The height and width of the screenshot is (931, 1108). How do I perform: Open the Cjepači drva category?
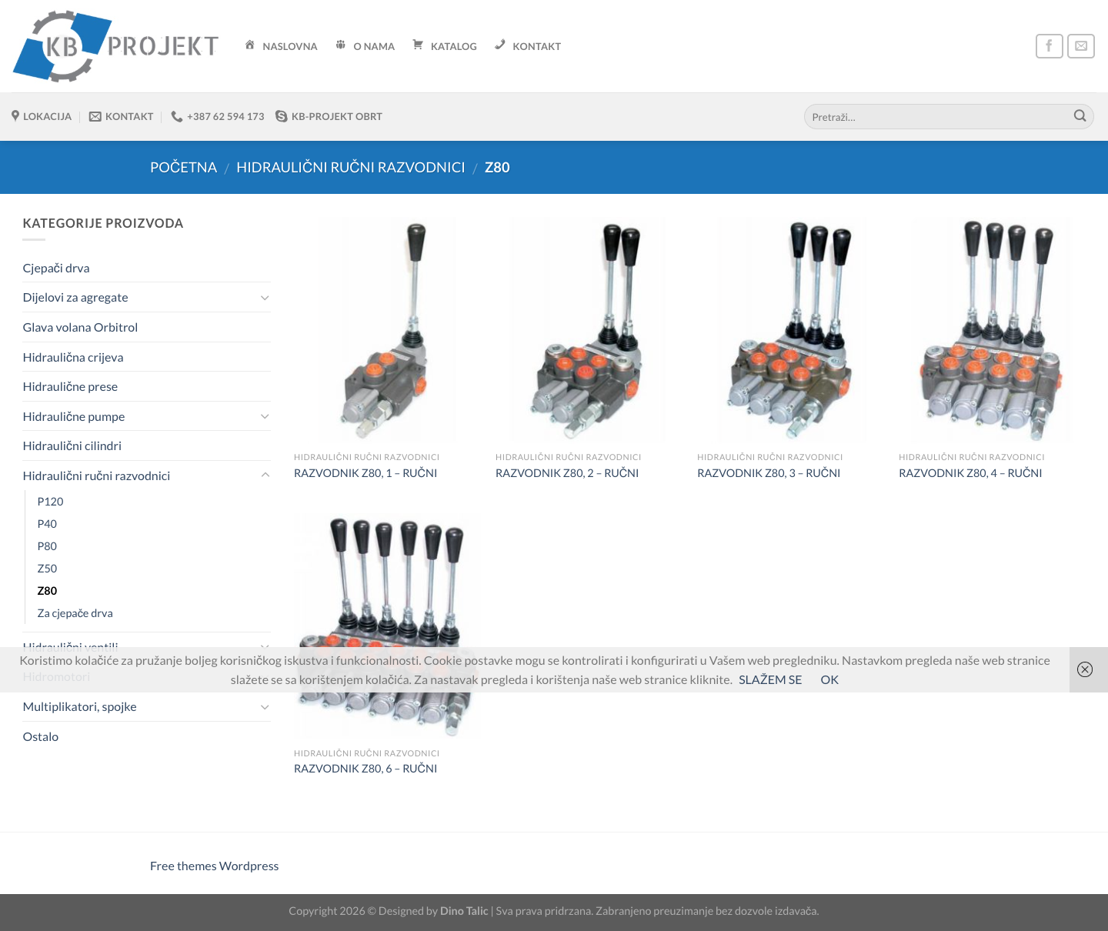tap(56, 268)
